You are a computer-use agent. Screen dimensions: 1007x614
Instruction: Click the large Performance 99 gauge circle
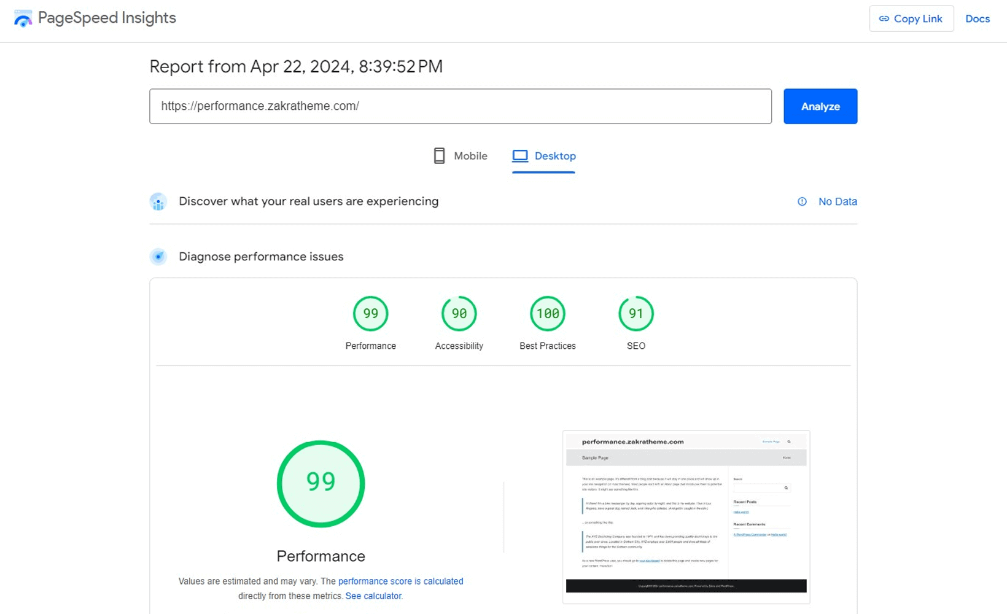pyautogui.click(x=321, y=483)
